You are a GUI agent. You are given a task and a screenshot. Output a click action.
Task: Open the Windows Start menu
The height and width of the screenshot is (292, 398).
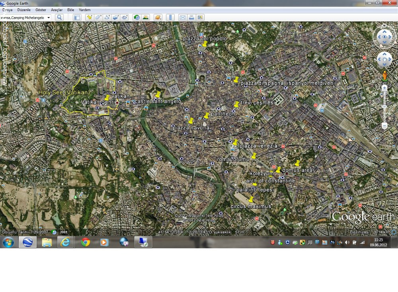coord(8,242)
